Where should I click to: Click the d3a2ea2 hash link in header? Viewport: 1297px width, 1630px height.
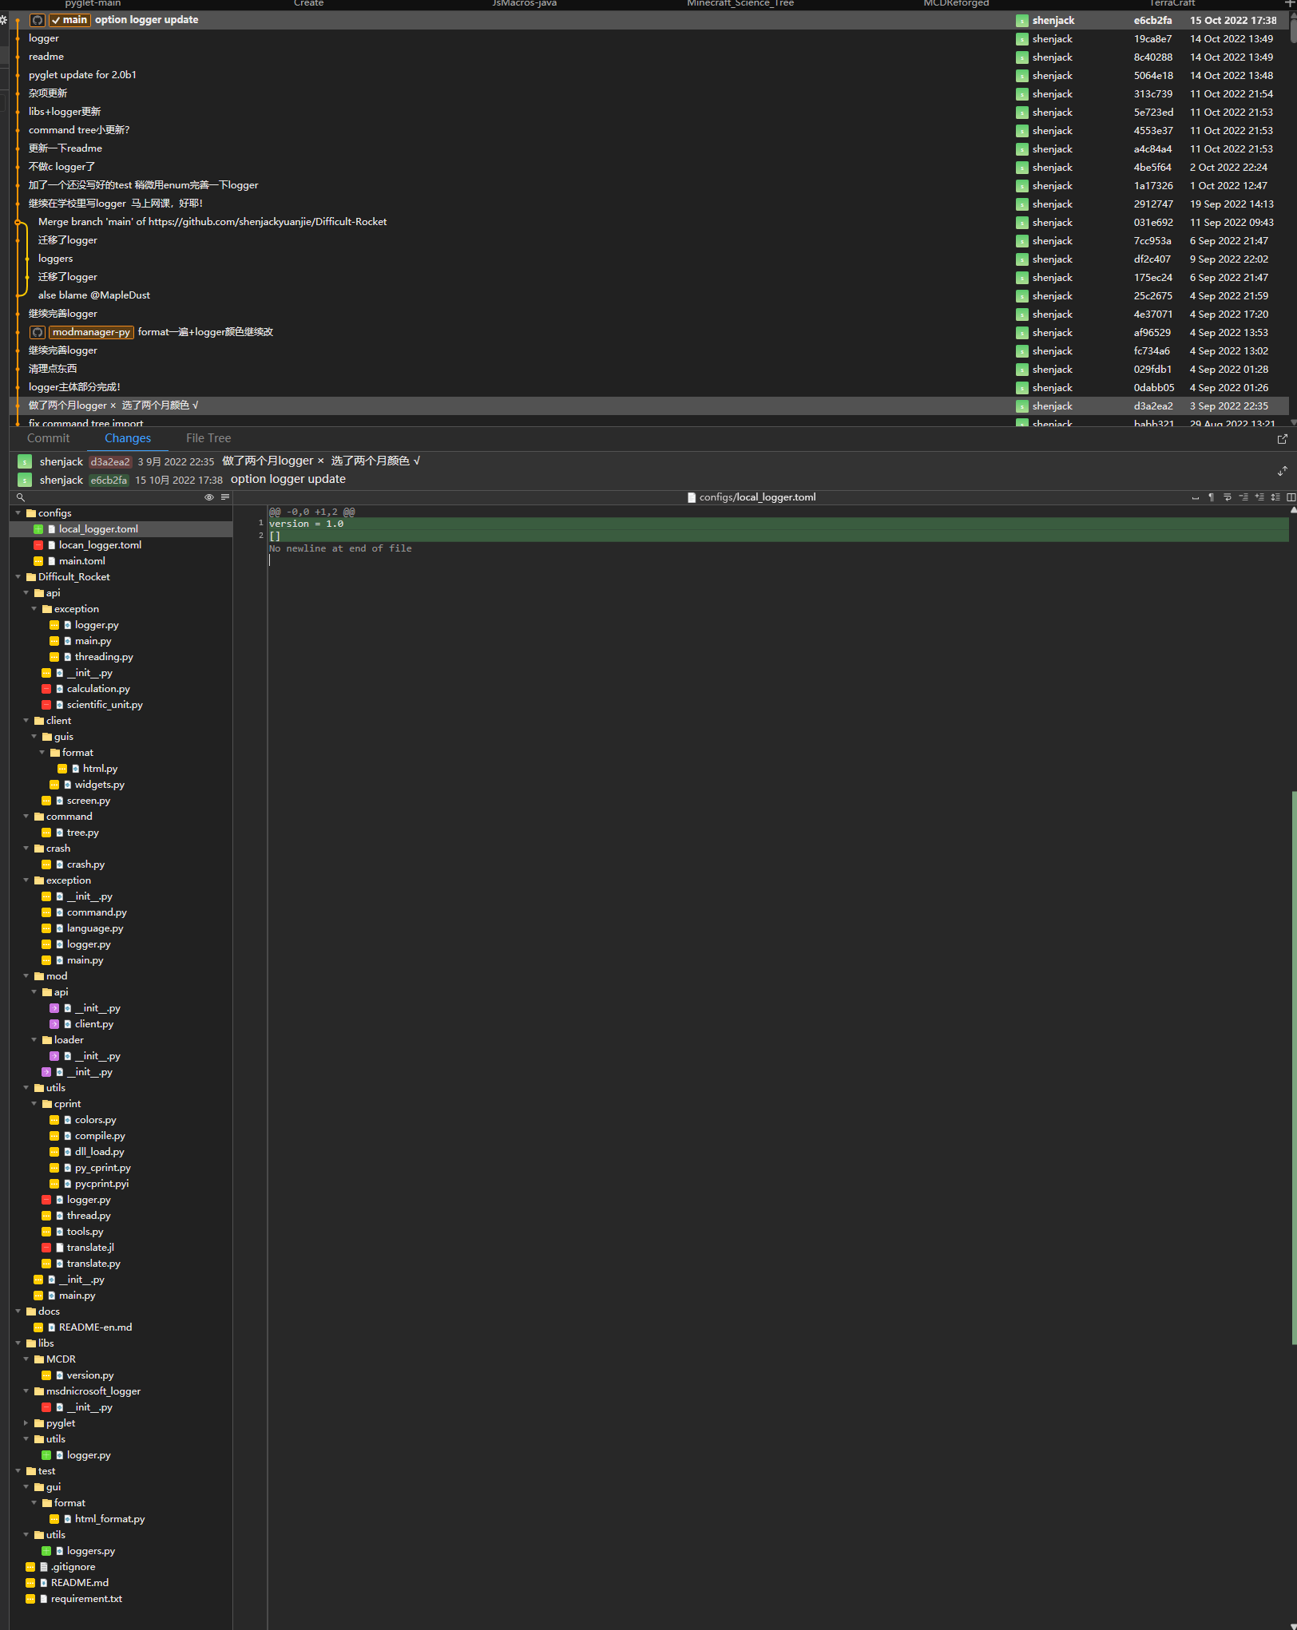click(x=110, y=461)
